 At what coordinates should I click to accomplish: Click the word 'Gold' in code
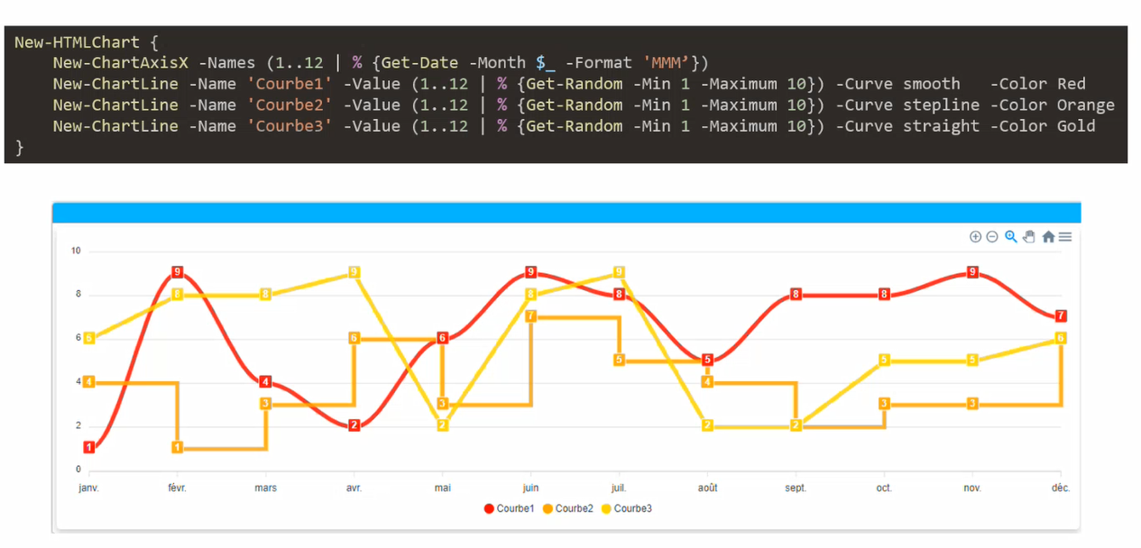click(x=1076, y=126)
